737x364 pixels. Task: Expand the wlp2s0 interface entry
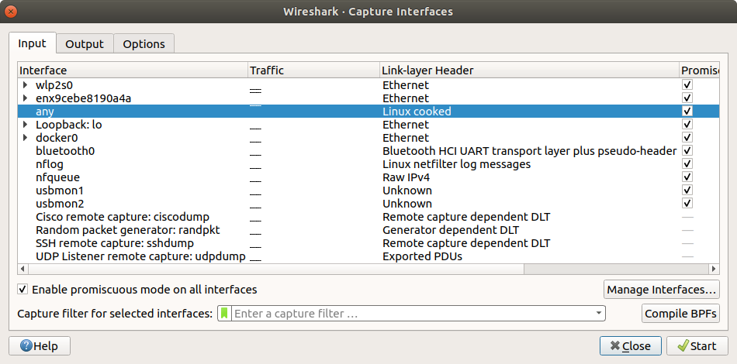tap(26, 85)
